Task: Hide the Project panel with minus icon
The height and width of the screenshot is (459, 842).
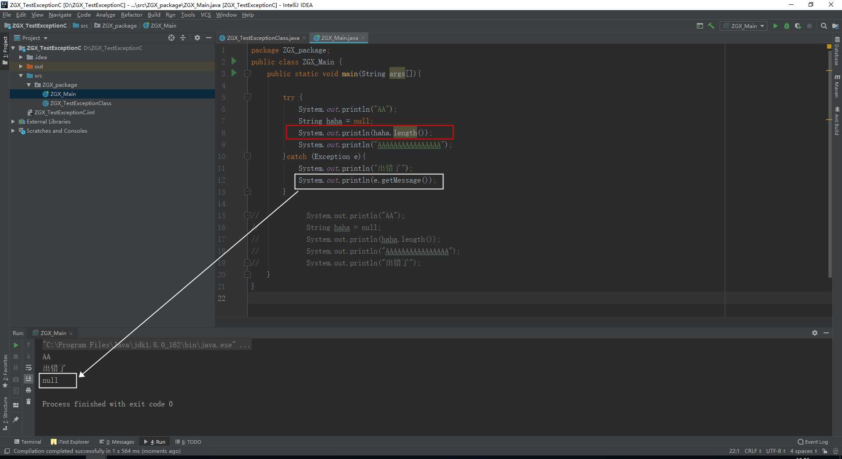Action: pos(209,38)
